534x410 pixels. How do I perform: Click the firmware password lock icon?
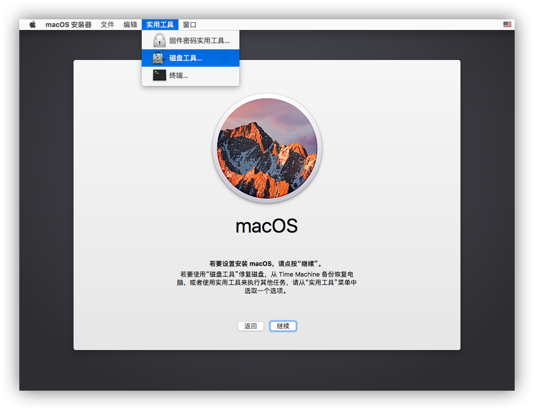click(160, 40)
